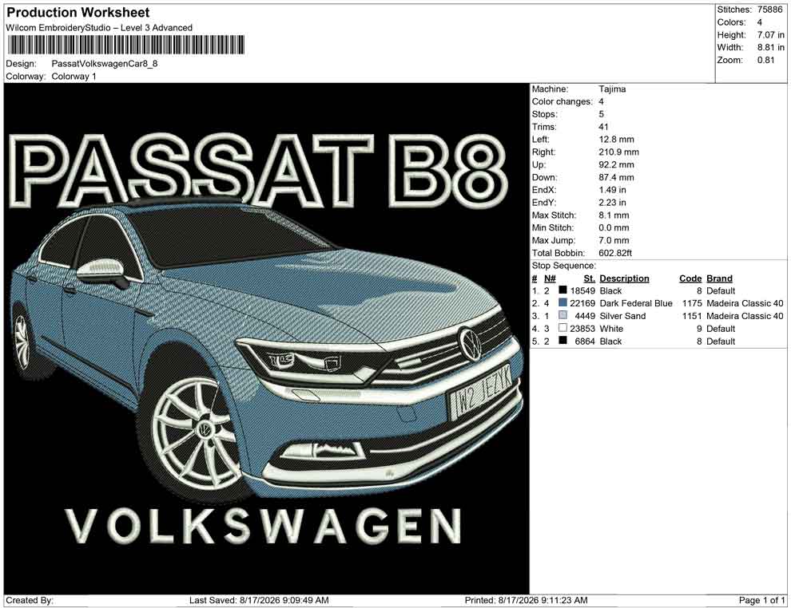Click stitch count '23853' in the White row
Viewport: 791px width, 608px height.
click(x=582, y=329)
